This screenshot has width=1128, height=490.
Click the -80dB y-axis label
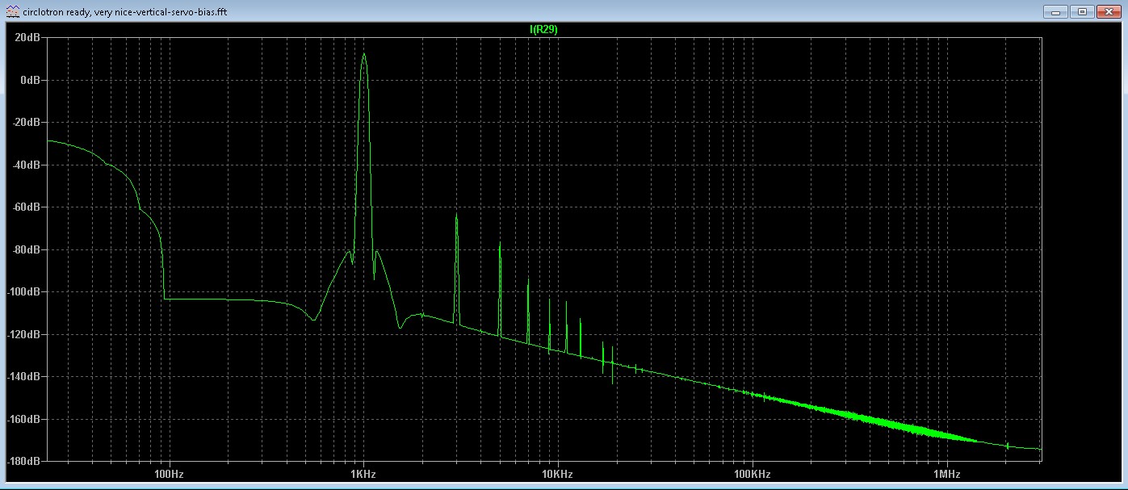[x=27, y=249]
